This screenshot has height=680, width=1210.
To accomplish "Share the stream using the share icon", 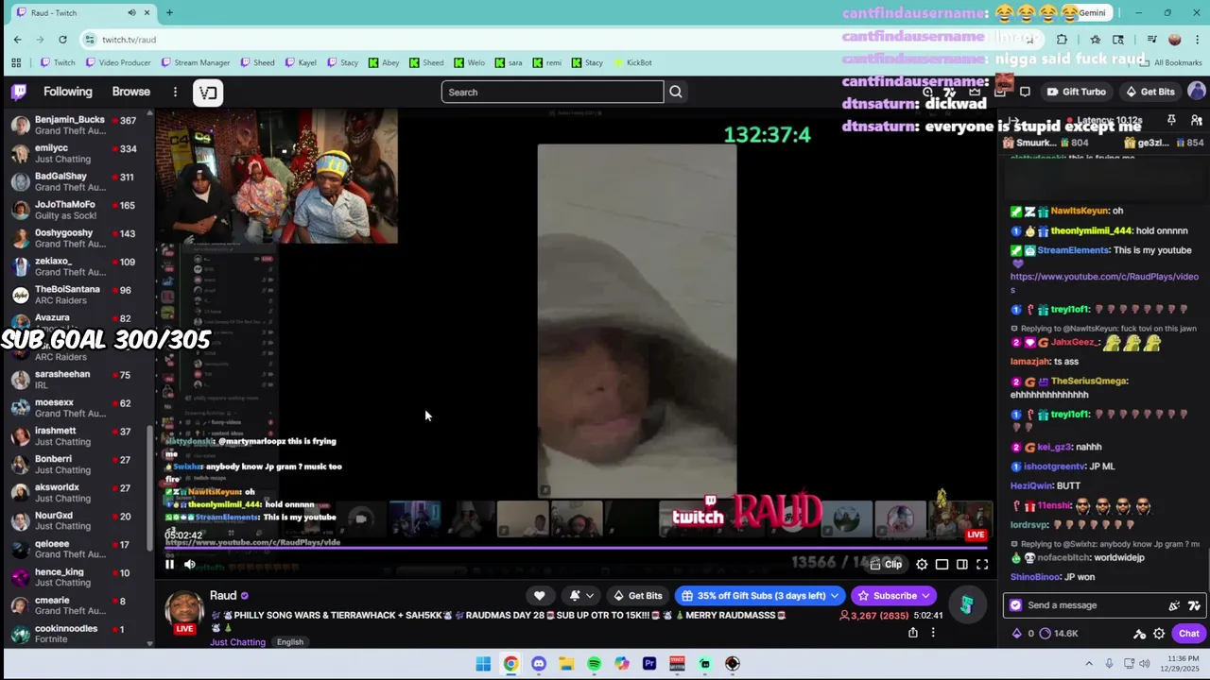I will (912, 632).
